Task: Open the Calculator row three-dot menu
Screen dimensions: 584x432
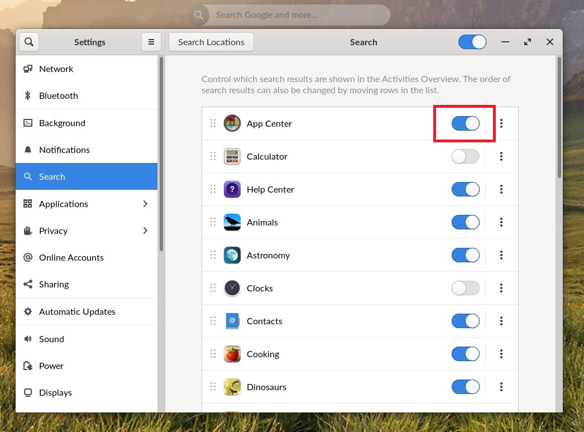Action: coord(501,156)
